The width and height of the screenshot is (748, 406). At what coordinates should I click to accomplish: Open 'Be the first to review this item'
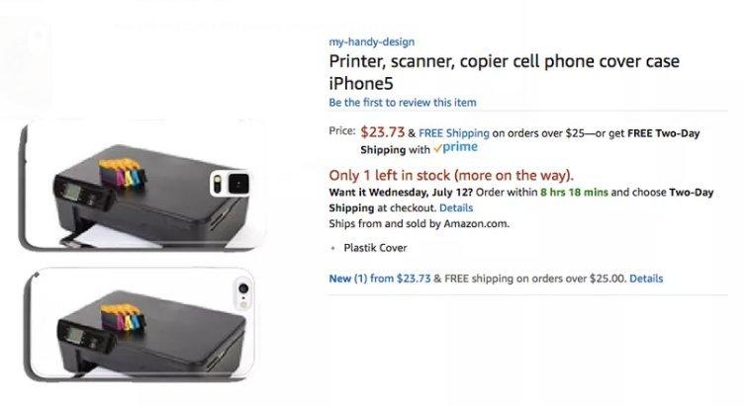coord(402,103)
